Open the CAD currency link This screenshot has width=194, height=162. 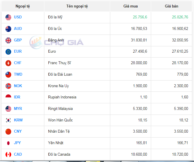(18, 154)
